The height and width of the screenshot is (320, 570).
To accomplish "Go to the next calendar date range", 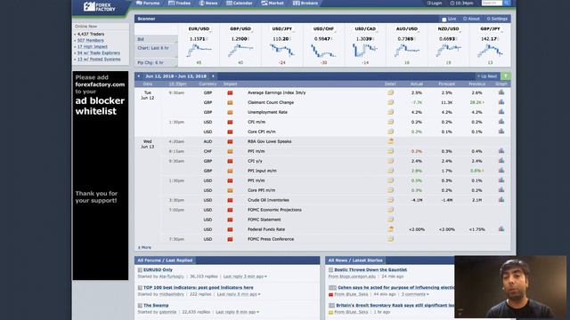I will click(x=213, y=76).
